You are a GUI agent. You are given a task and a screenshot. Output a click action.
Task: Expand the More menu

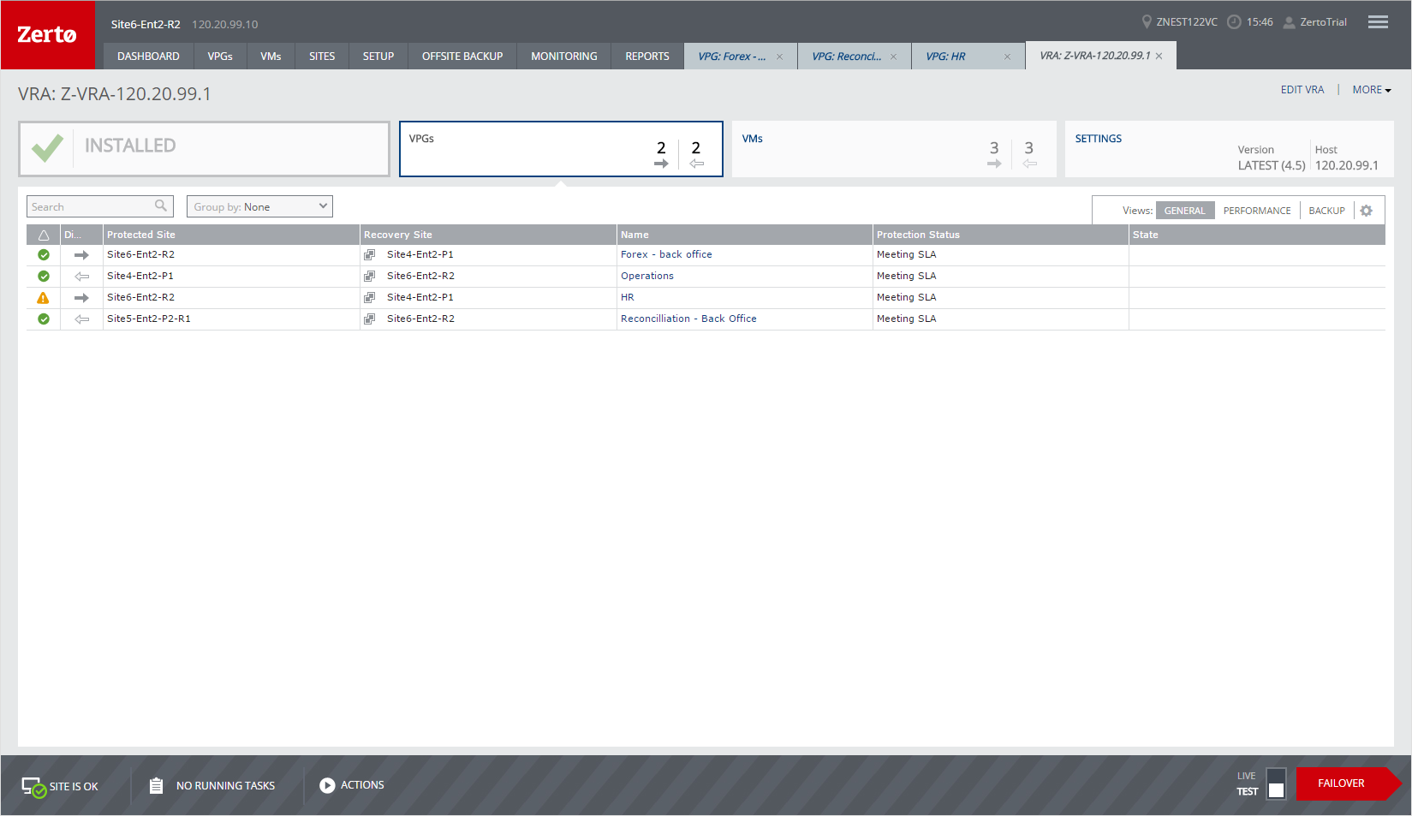pos(1372,90)
